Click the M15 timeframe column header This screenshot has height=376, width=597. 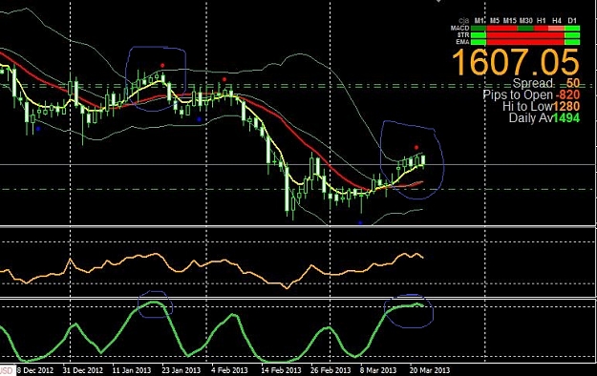(510, 21)
